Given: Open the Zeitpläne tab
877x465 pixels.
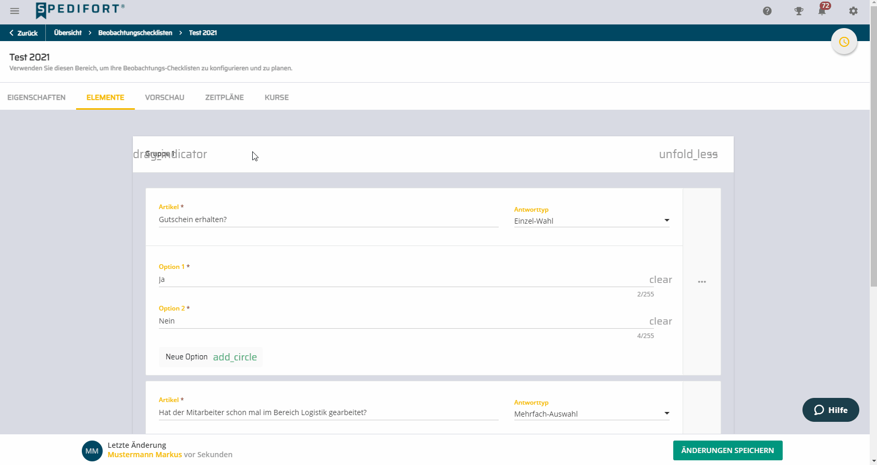Looking at the screenshot, I should (225, 97).
